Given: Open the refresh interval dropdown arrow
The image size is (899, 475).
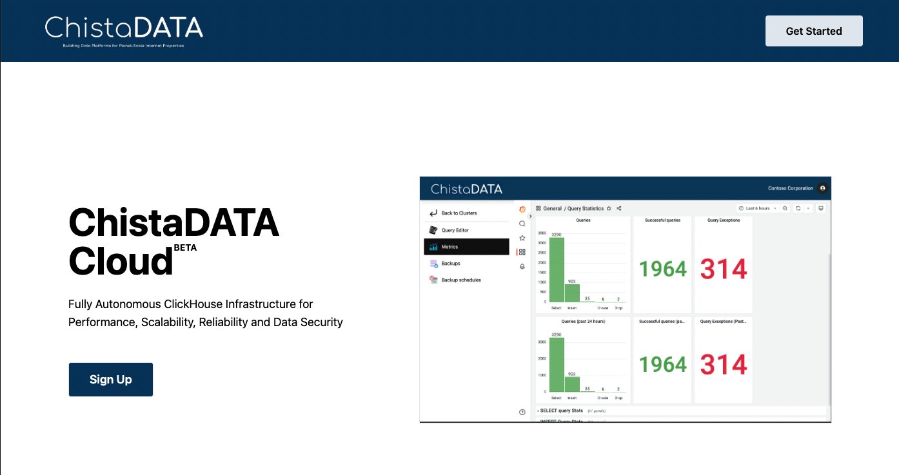Looking at the screenshot, I should point(808,208).
